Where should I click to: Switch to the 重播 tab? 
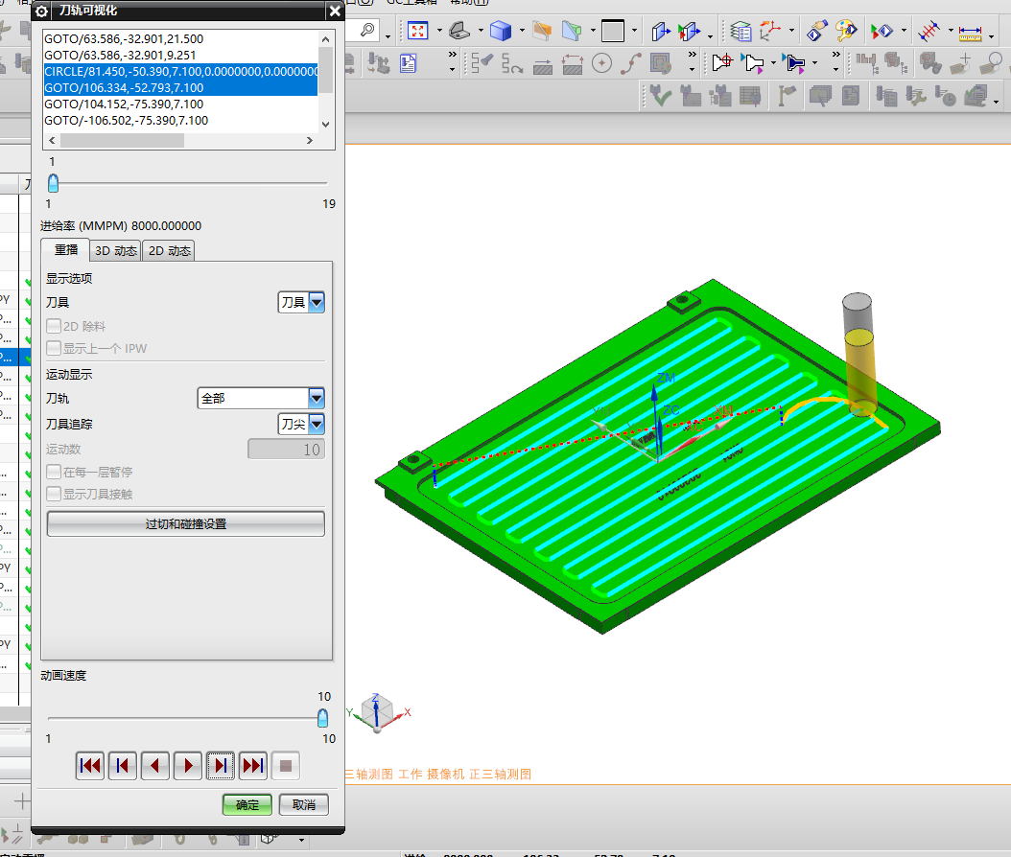tap(66, 250)
